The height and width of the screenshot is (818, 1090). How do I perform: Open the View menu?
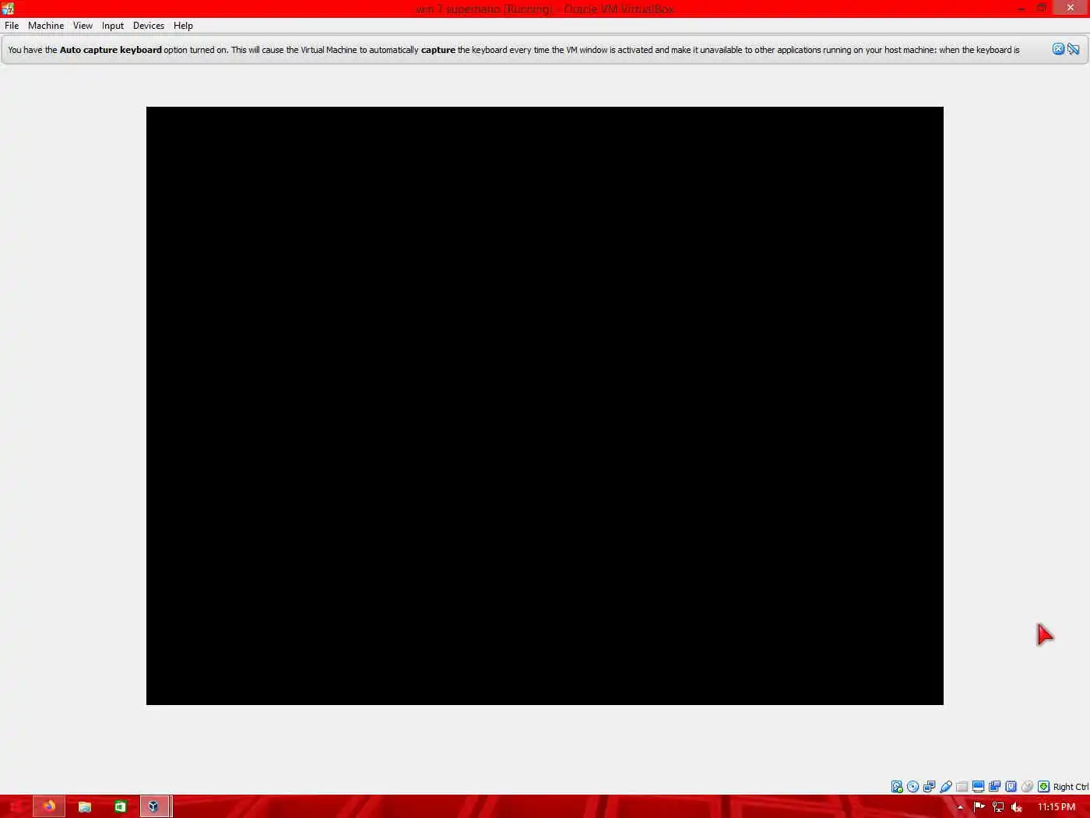[x=83, y=26]
